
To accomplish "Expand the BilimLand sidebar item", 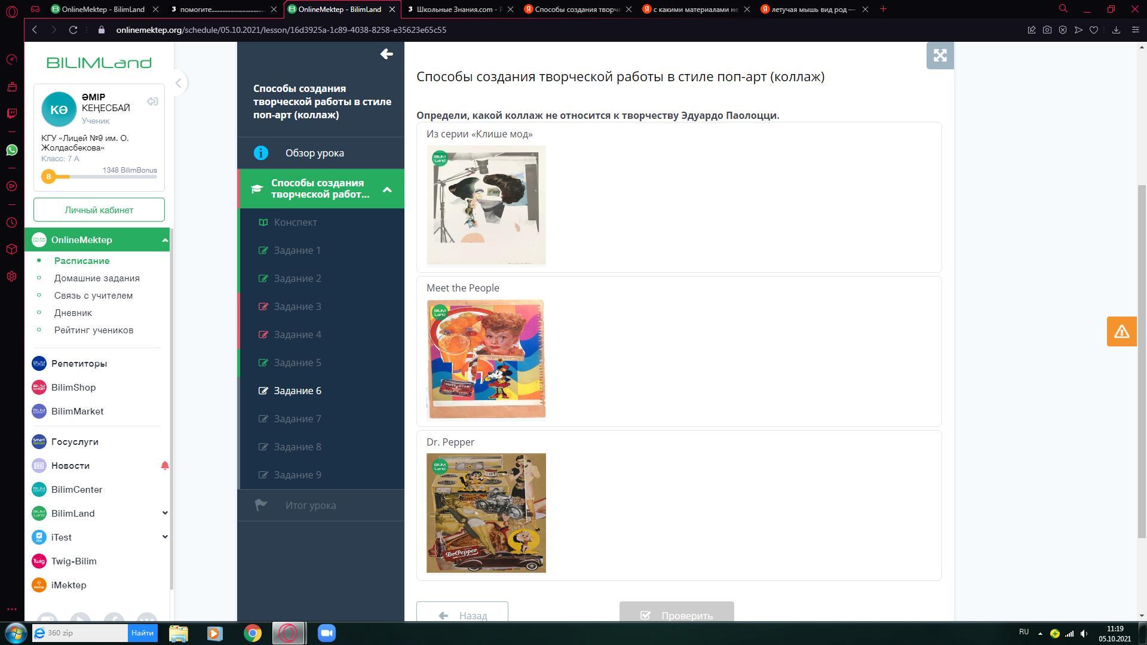I will (165, 514).
